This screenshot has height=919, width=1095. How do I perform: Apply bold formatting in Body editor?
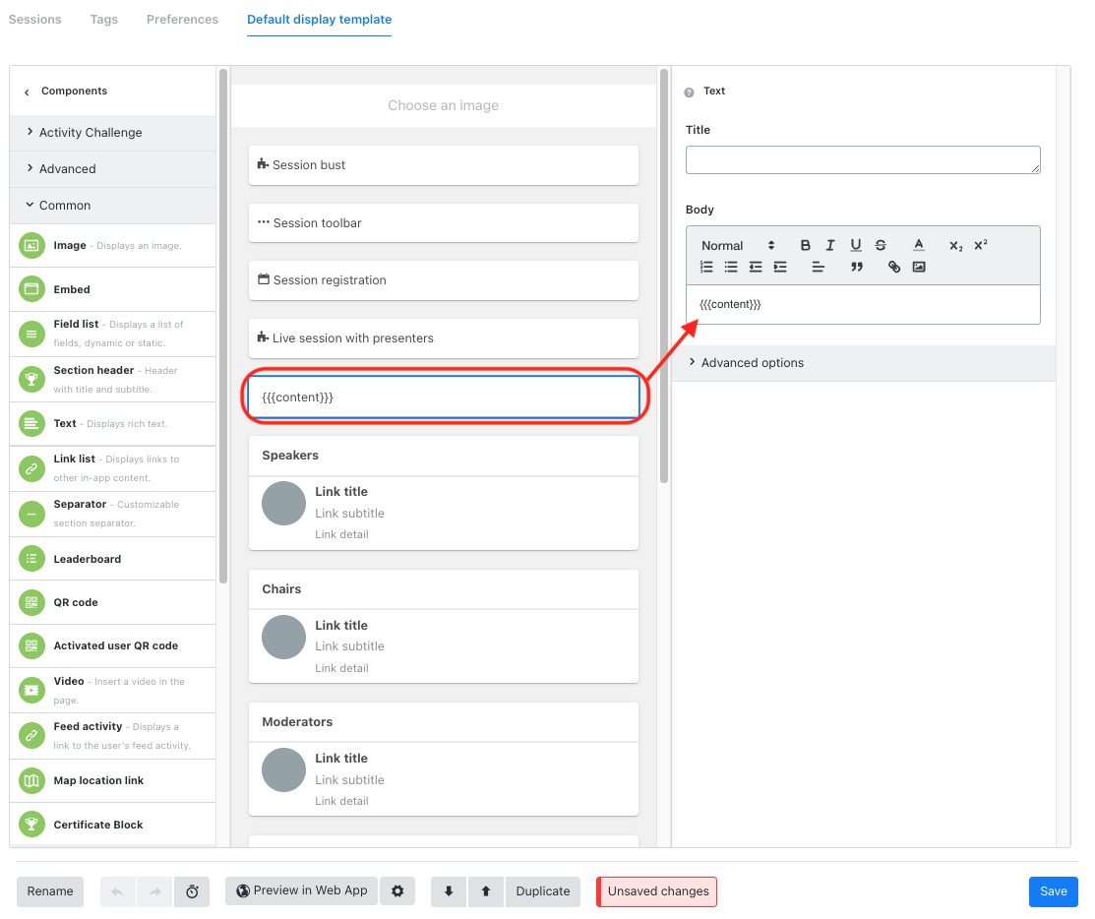pos(805,245)
